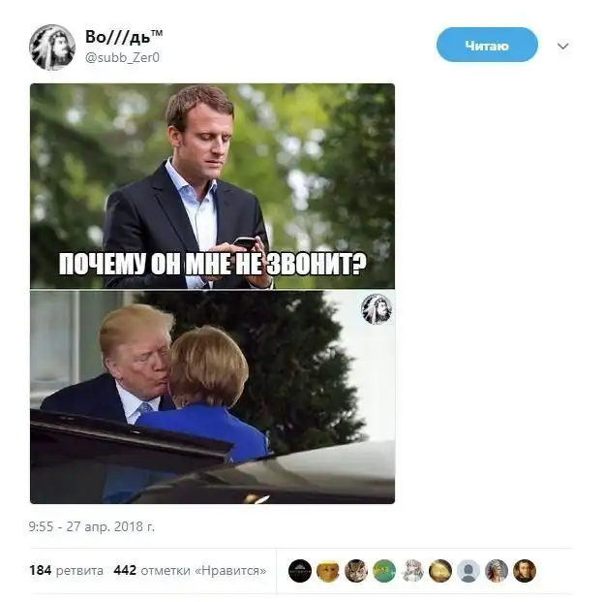
Task: Expand the tweet options chevron
Action: [563, 46]
